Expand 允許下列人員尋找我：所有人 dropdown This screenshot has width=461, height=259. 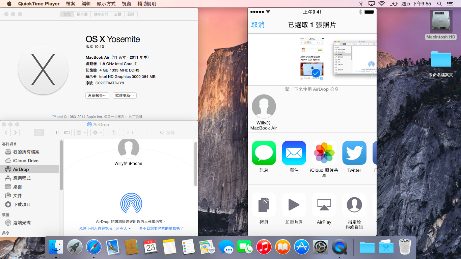point(105,228)
